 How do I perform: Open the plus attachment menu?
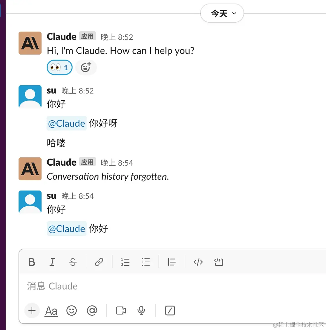tap(32, 311)
